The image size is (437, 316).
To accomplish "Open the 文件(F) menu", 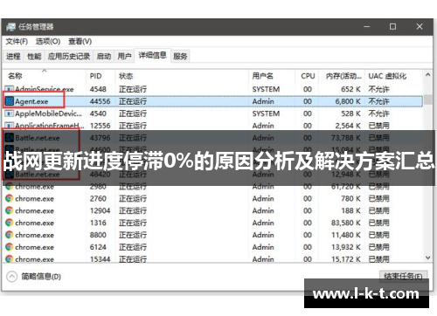I will click(x=17, y=41).
